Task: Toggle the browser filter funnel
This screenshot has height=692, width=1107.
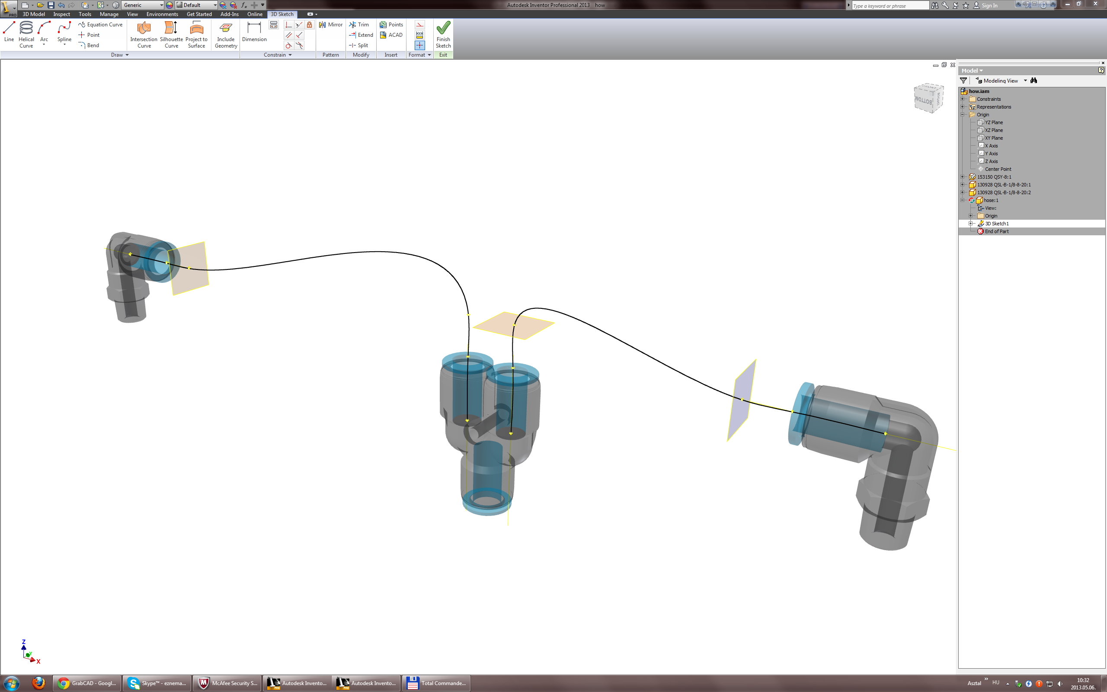Action: click(963, 80)
